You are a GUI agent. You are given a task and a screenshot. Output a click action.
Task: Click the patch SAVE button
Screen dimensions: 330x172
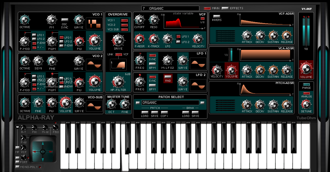(x=155, y=113)
